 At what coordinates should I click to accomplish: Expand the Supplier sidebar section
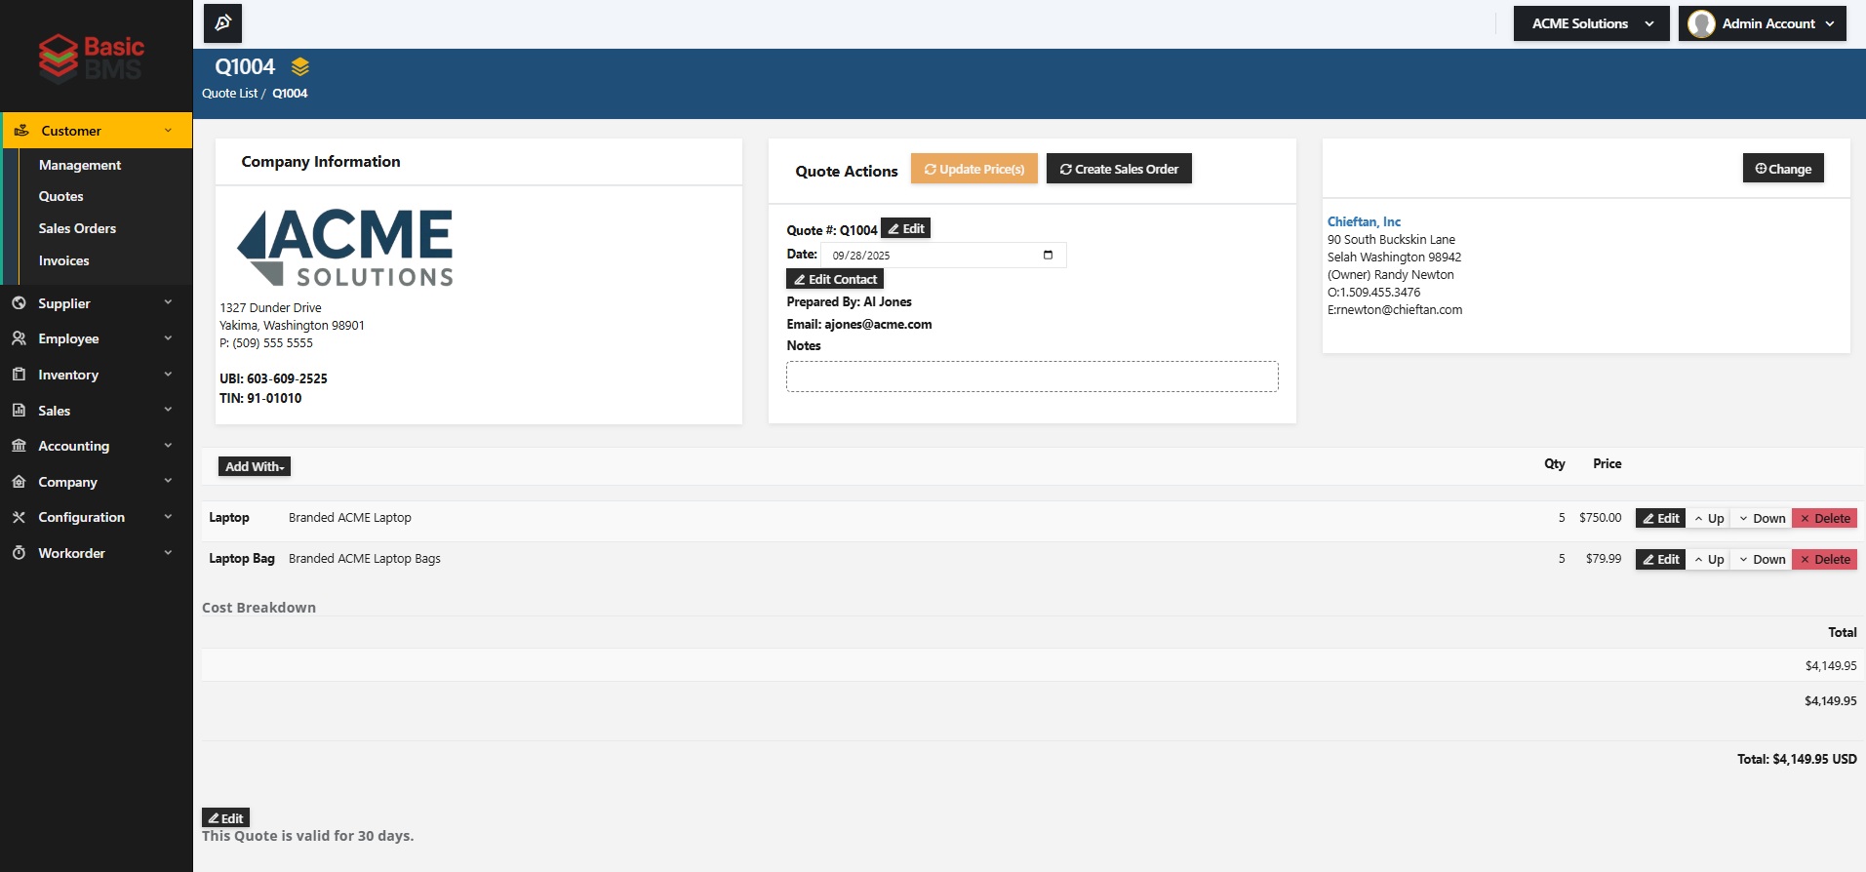point(96,303)
